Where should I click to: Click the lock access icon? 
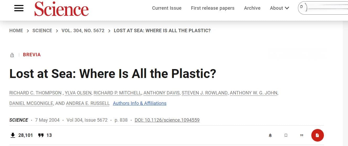click(12, 55)
